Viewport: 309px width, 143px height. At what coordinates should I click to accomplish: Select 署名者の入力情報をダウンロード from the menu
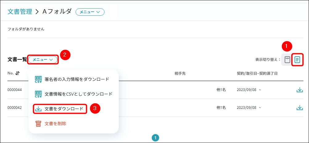click(x=77, y=79)
